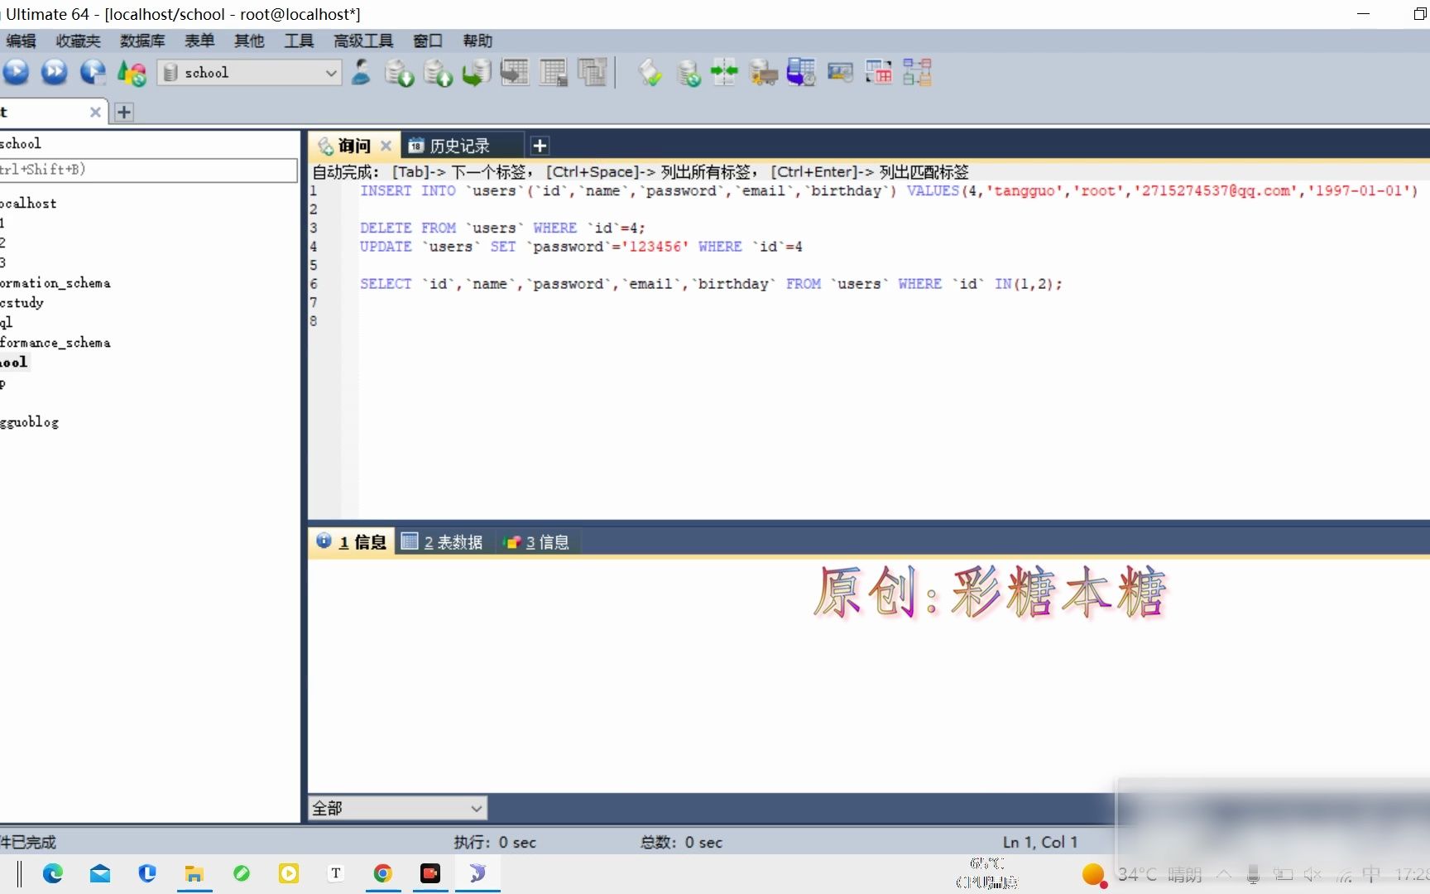
Task: Open Typora T icon on taskbar
Action: tap(335, 873)
